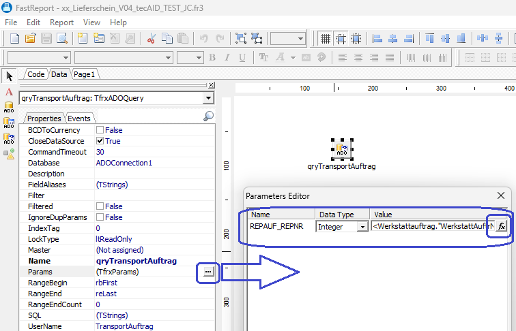Image resolution: width=516 pixels, height=331 pixels.
Task: Switch to the Code tab
Action: pos(36,74)
